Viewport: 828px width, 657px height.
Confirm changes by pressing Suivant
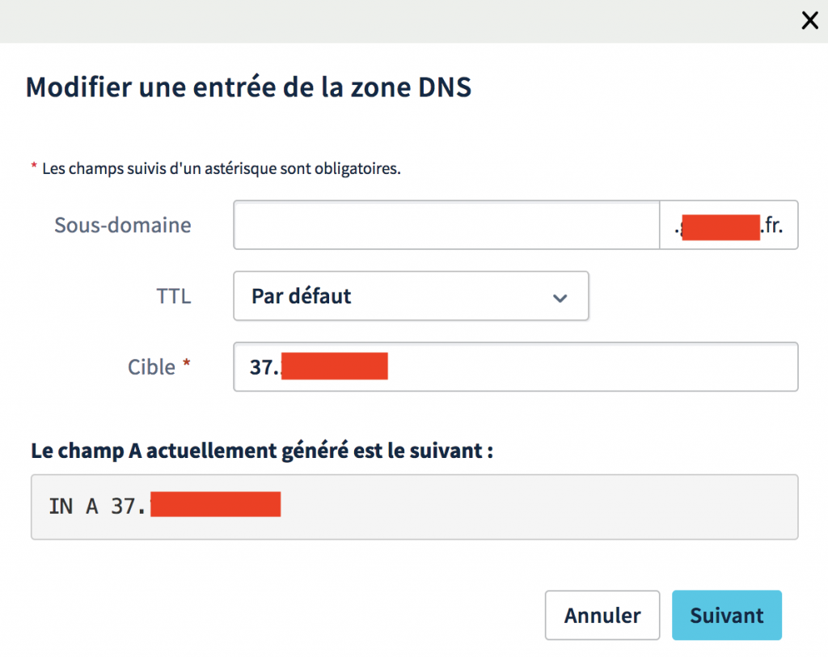pos(726,615)
